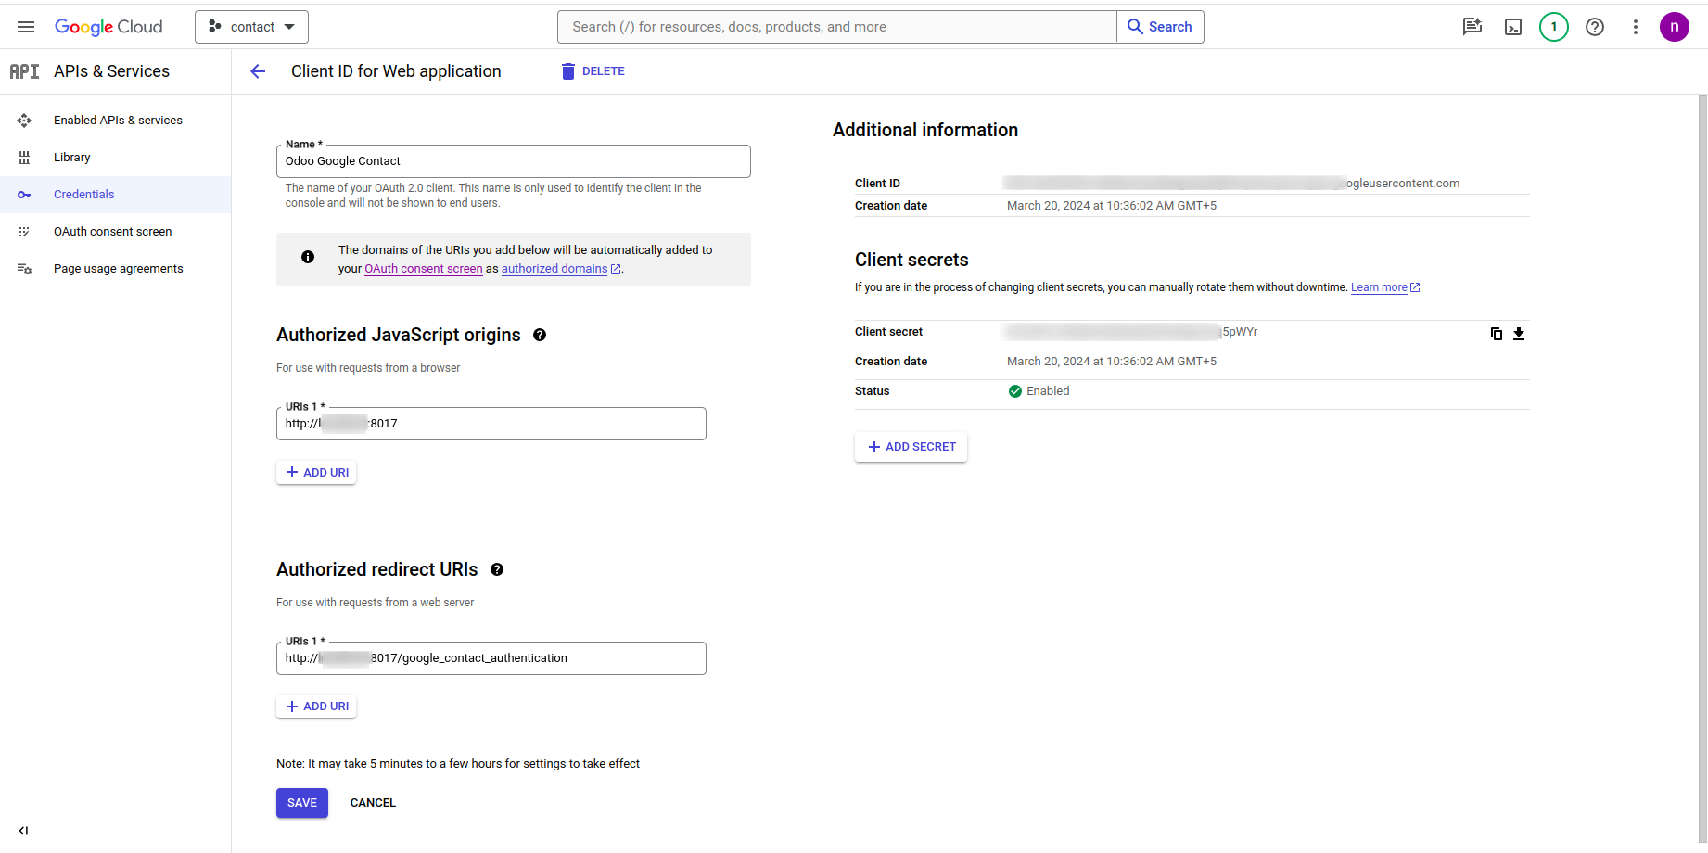Open the Library section
This screenshot has width=1708, height=853.
(x=71, y=158)
